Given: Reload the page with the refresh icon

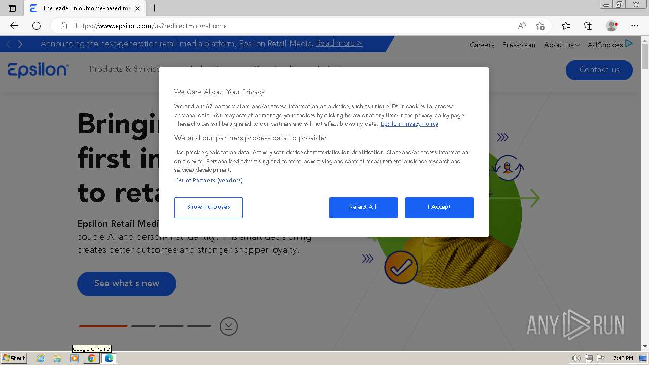Looking at the screenshot, I should [x=37, y=26].
